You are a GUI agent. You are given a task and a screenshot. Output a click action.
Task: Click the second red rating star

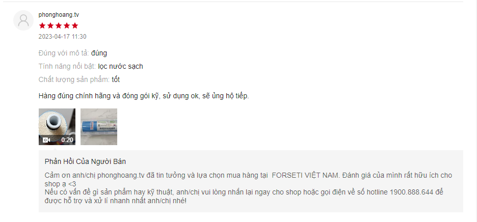point(50,26)
